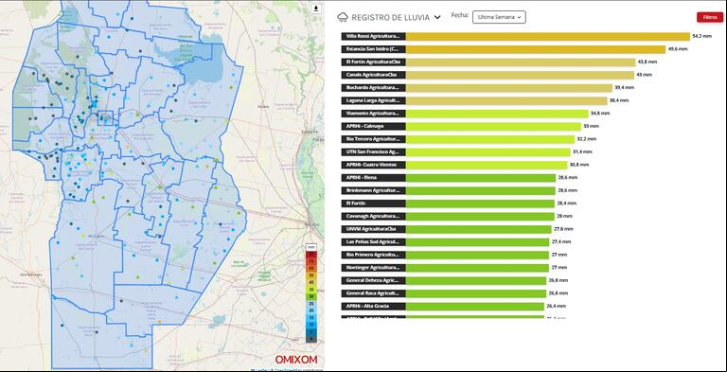Select the Laguna Larga station label
This screenshot has width=727, height=372.
tap(374, 100)
